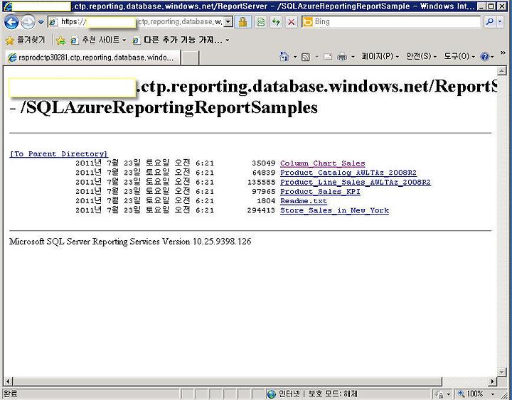Image resolution: width=512 pixels, height=400 pixels.
Task: Expand the zoom level dropdown arrow
Action: tap(492, 394)
